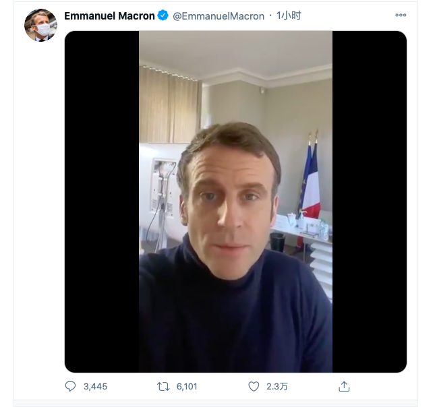Click the retweet arrows icon
The image size is (437, 407).
click(163, 387)
